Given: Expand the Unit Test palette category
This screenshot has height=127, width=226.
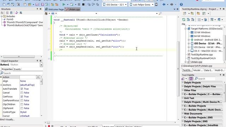Looking at the screenshot, I should click(x=183, y=98).
